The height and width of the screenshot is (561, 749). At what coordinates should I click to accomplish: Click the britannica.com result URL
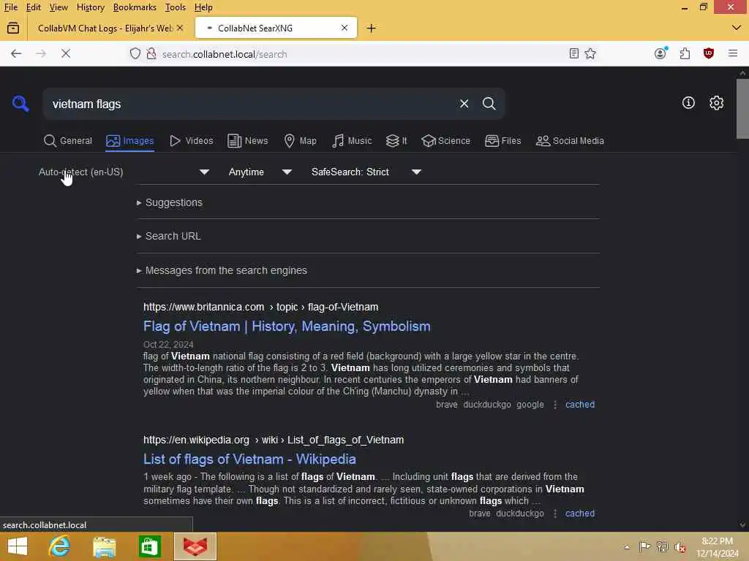[261, 307]
